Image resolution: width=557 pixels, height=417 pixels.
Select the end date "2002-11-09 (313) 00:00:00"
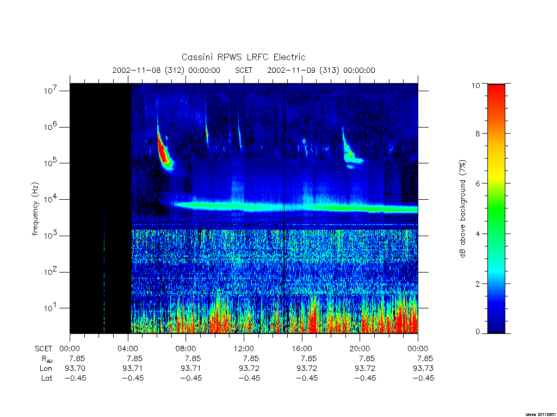(x=321, y=70)
